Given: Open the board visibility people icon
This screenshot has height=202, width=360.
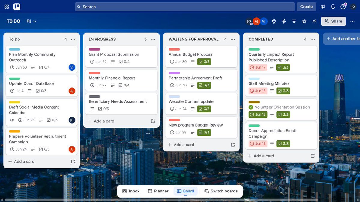Looking at the screenshot, I should (314, 21).
